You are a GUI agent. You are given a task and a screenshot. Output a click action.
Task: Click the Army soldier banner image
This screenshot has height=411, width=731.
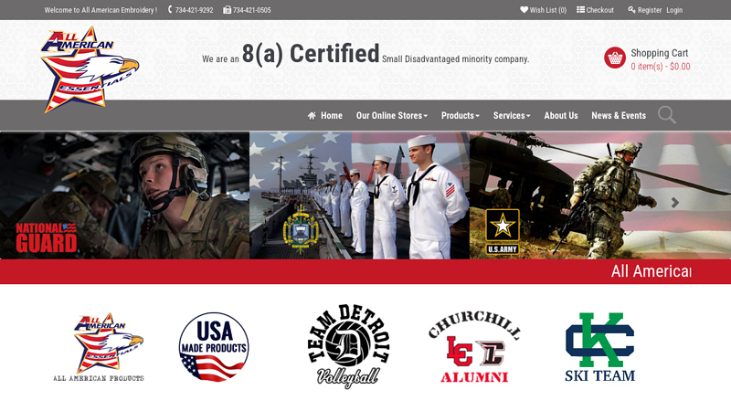point(600,195)
